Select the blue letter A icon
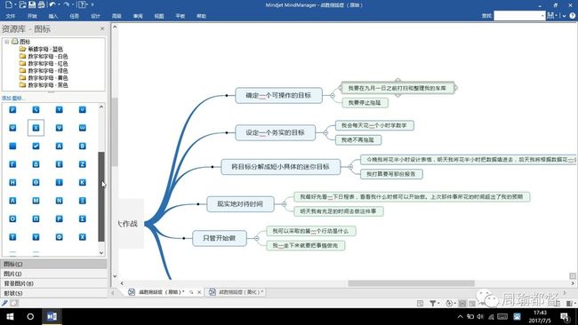 pos(59,147)
